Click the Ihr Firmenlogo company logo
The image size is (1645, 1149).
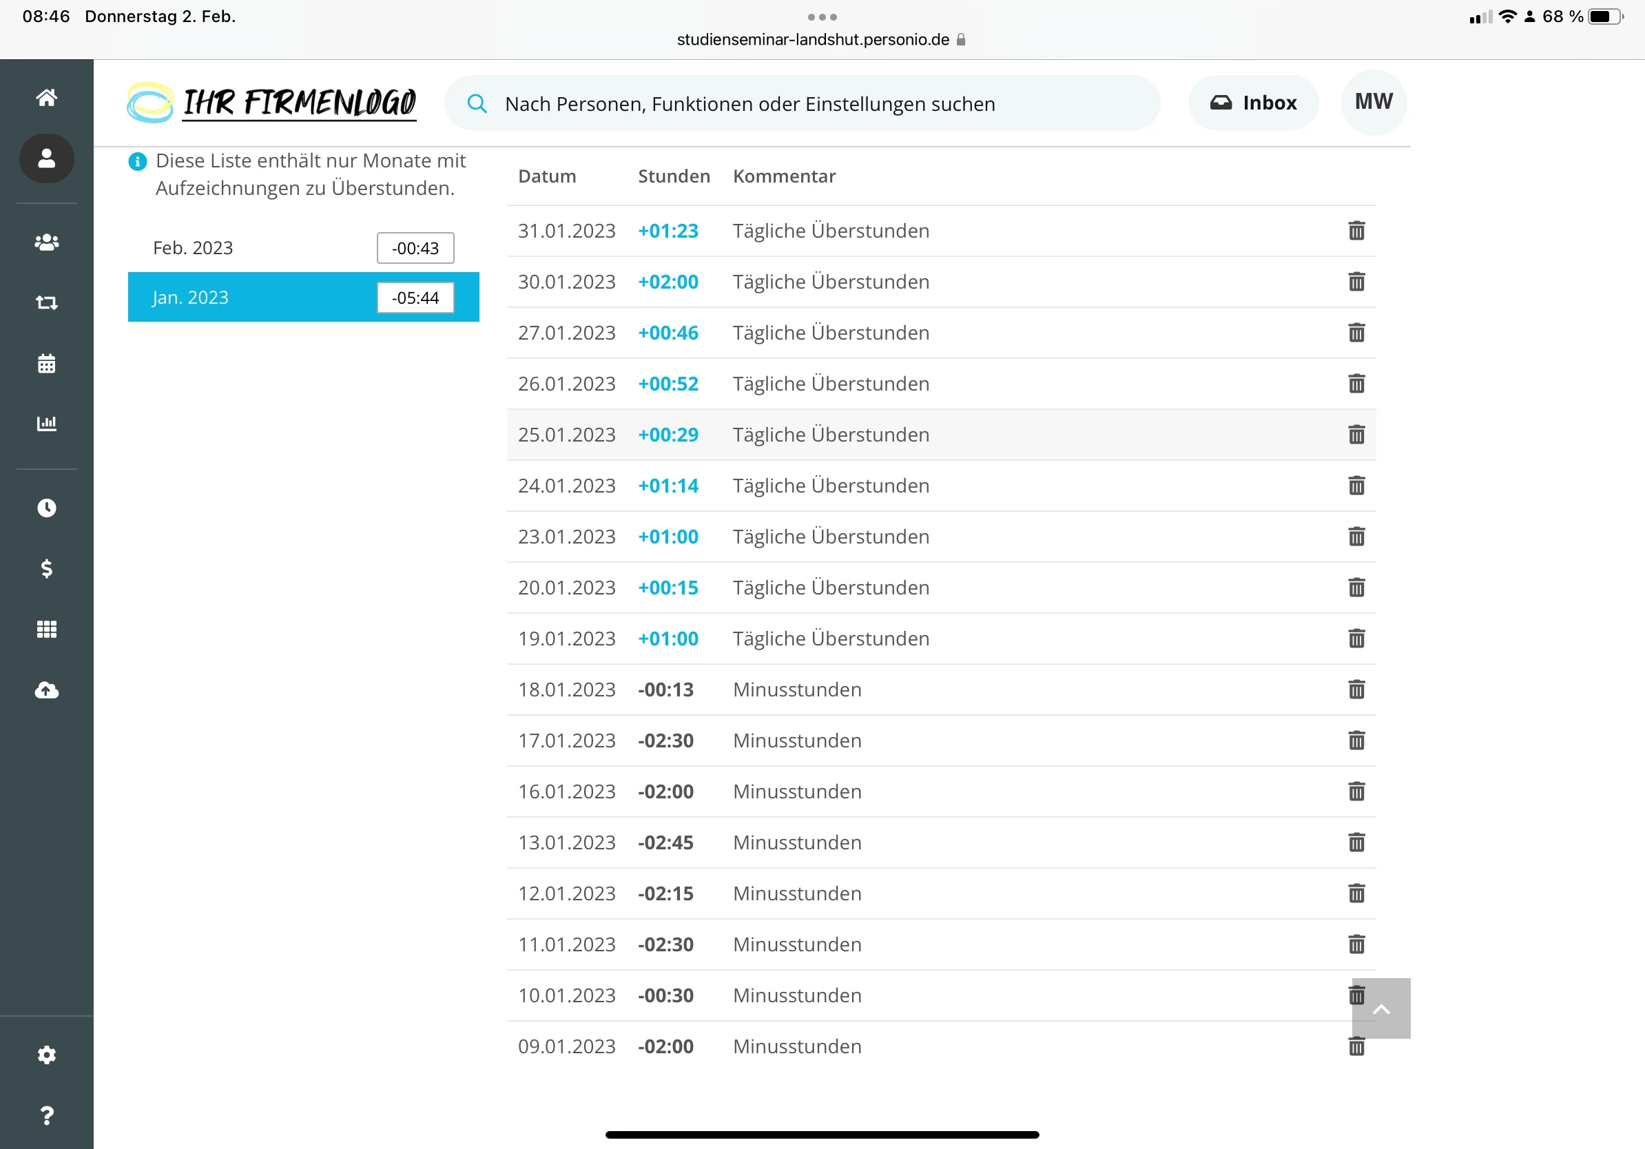272,103
